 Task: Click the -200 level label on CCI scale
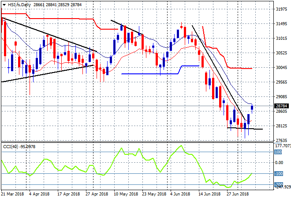[x=279, y=184]
